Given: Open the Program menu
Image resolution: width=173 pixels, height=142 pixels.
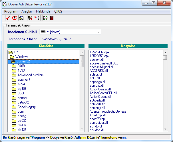Looking at the screenshot, I should (11, 11).
